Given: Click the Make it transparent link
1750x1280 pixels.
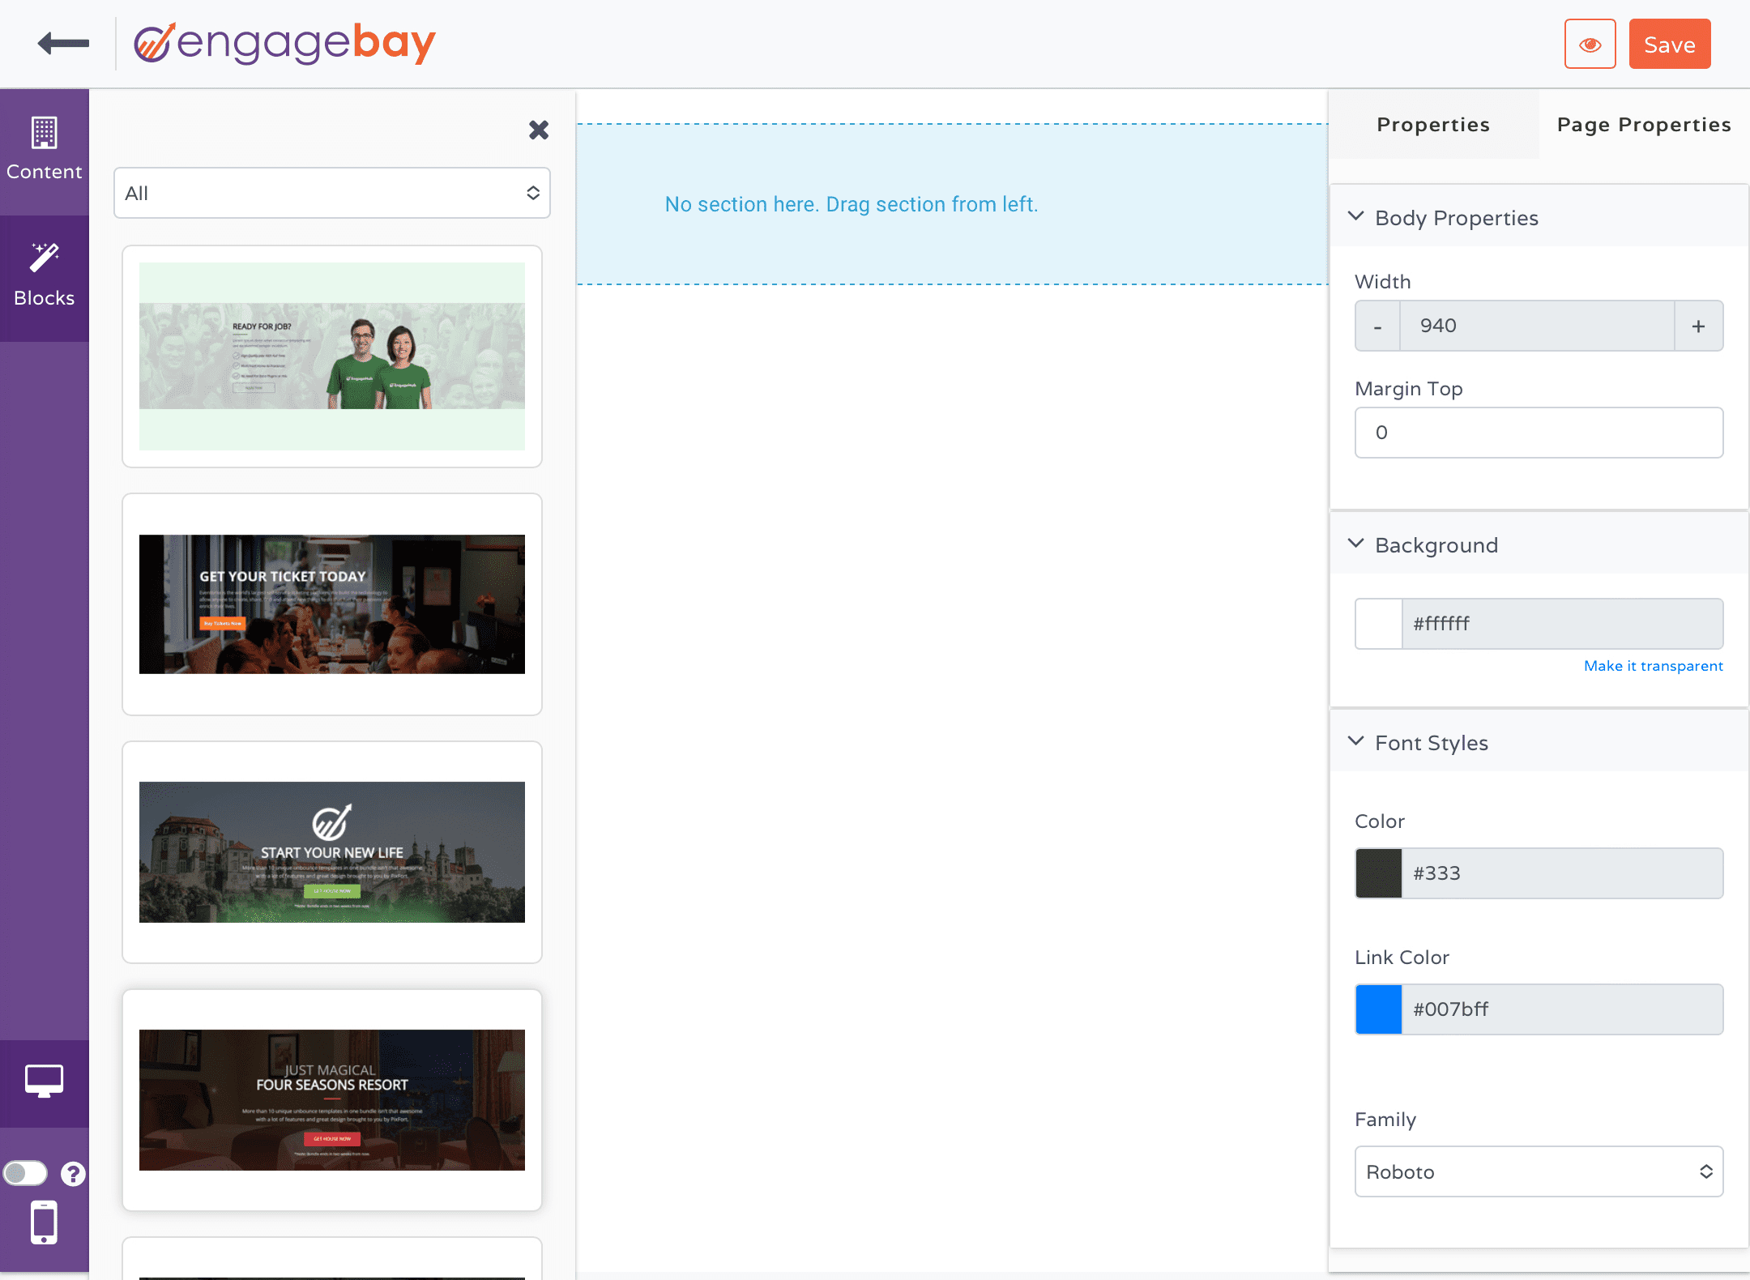Looking at the screenshot, I should coord(1653,666).
